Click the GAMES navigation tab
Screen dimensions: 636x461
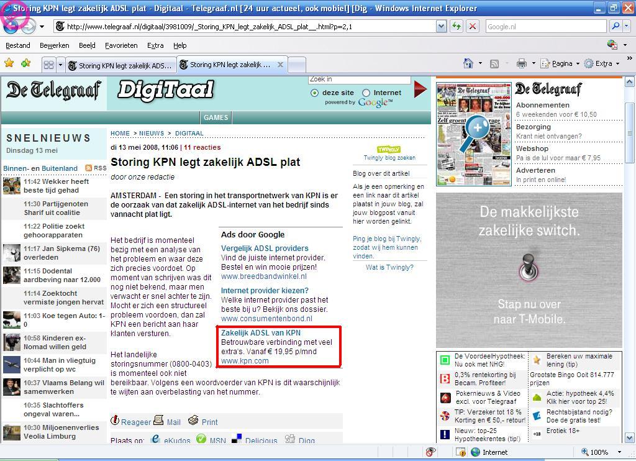point(216,117)
